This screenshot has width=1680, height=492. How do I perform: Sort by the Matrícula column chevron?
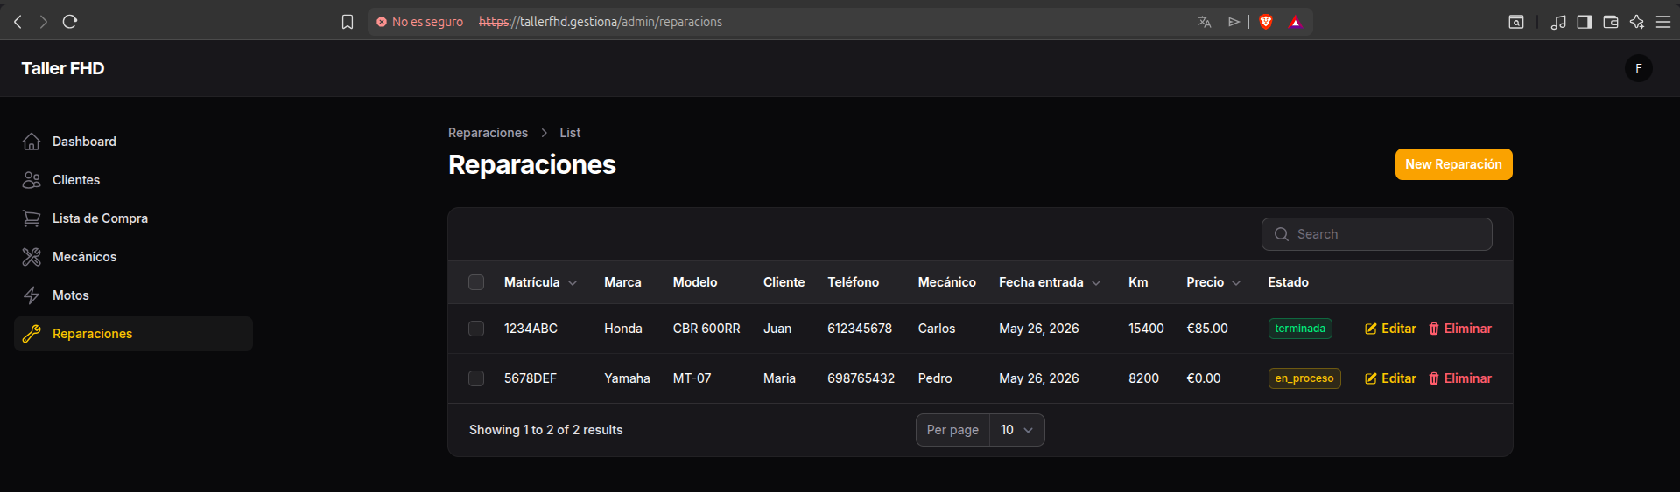point(573,283)
